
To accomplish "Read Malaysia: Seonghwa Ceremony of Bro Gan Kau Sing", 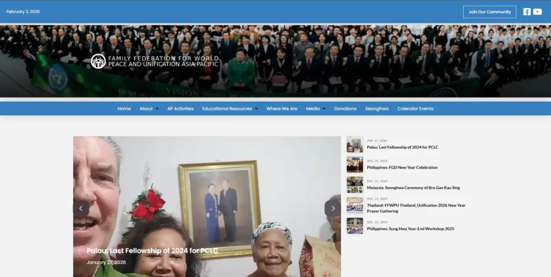I will tap(413, 188).
